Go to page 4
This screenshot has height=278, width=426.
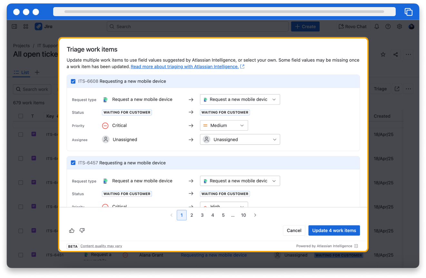[213, 215]
